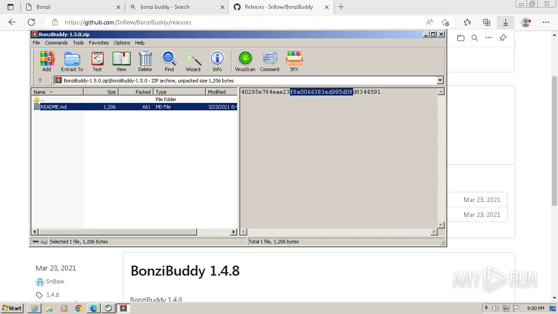Close the Bonzi! tab
This screenshot has width=558, height=314.
tap(118, 7)
